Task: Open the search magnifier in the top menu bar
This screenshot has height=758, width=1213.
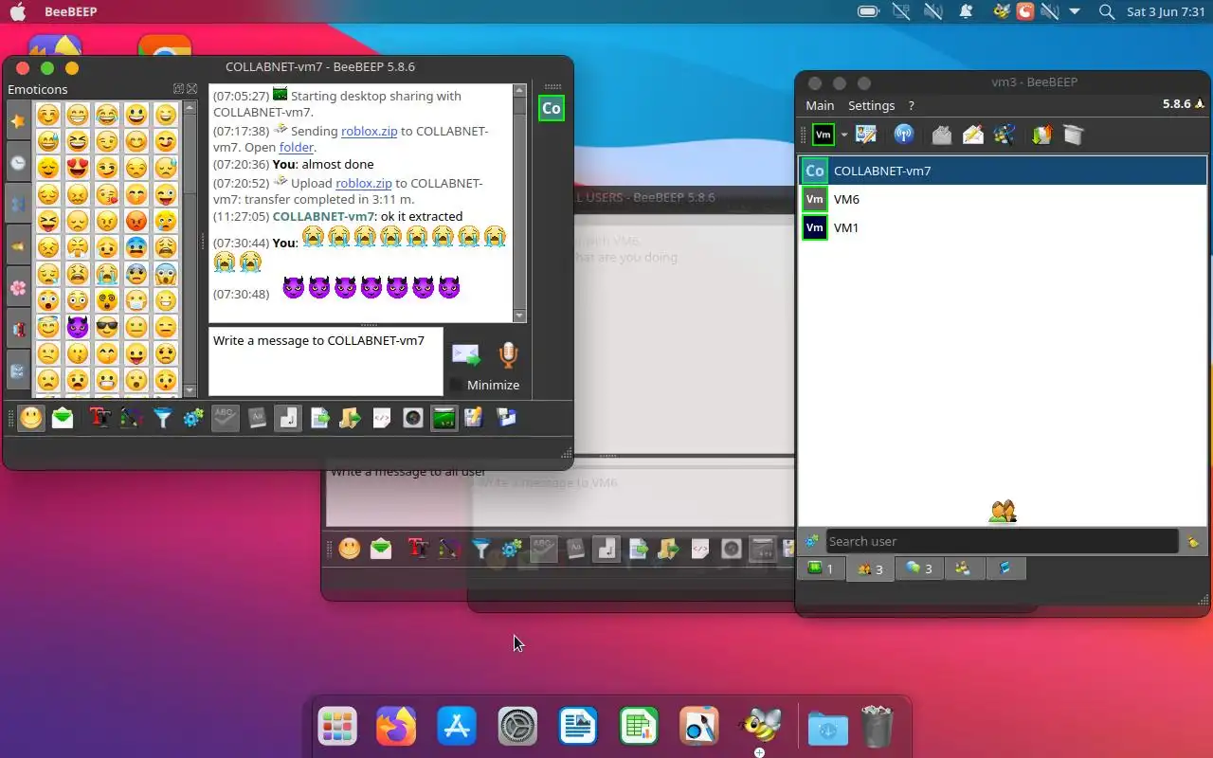Action: click(x=1106, y=12)
